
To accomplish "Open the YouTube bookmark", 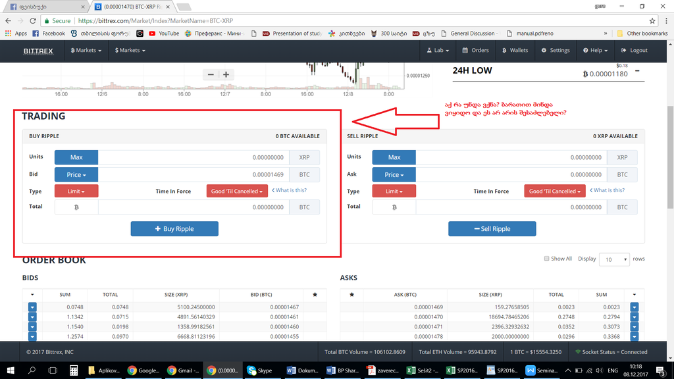I will [x=164, y=34].
